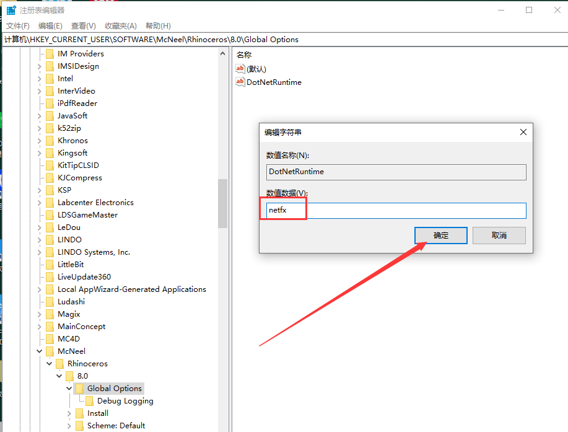Expand the IMSIDesign key
568x432 pixels.
pyautogui.click(x=40, y=66)
